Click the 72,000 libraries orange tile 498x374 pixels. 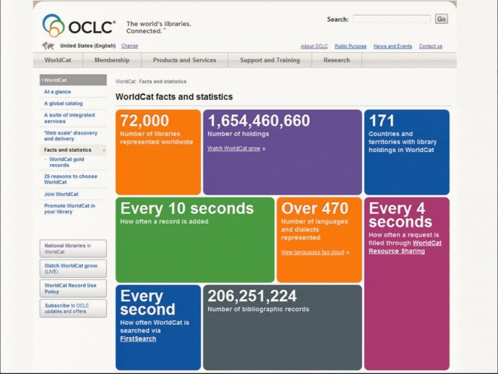[158, 152]
